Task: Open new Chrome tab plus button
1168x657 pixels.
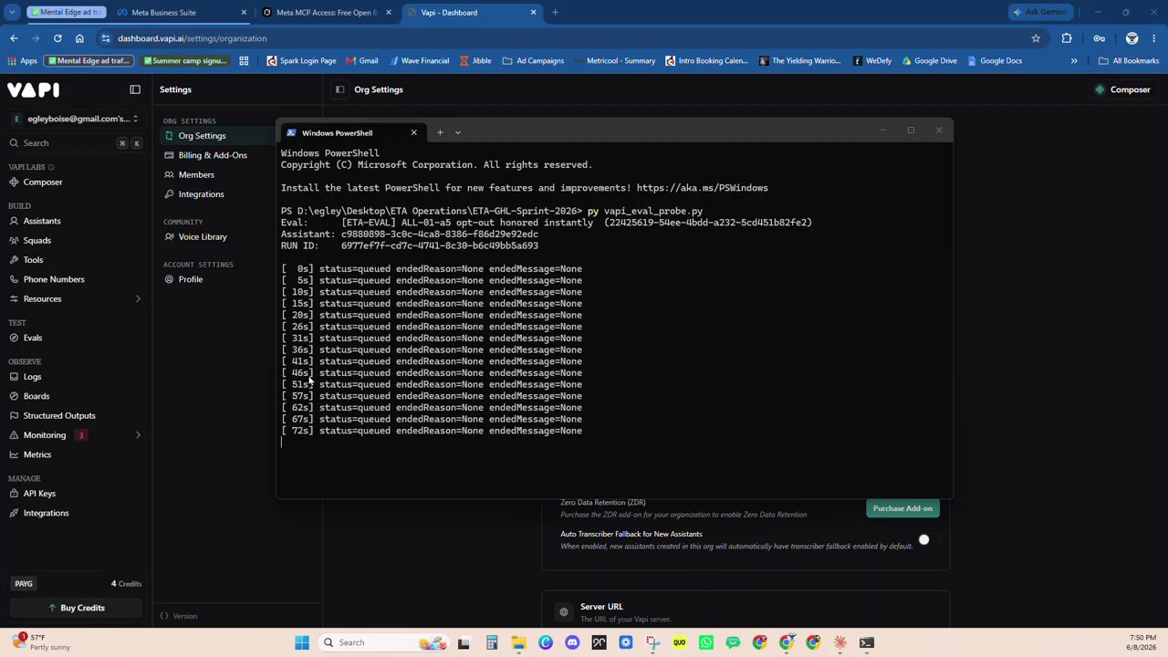Action: 555,13
